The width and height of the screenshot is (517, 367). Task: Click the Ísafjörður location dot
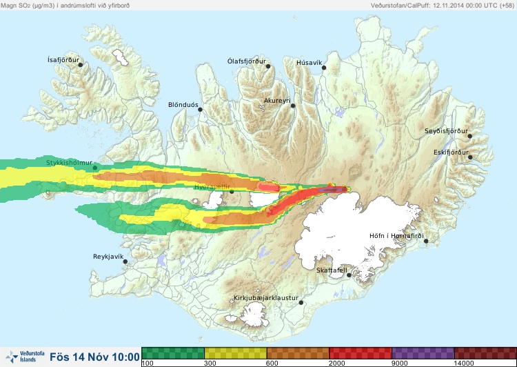tap(81, 65)
